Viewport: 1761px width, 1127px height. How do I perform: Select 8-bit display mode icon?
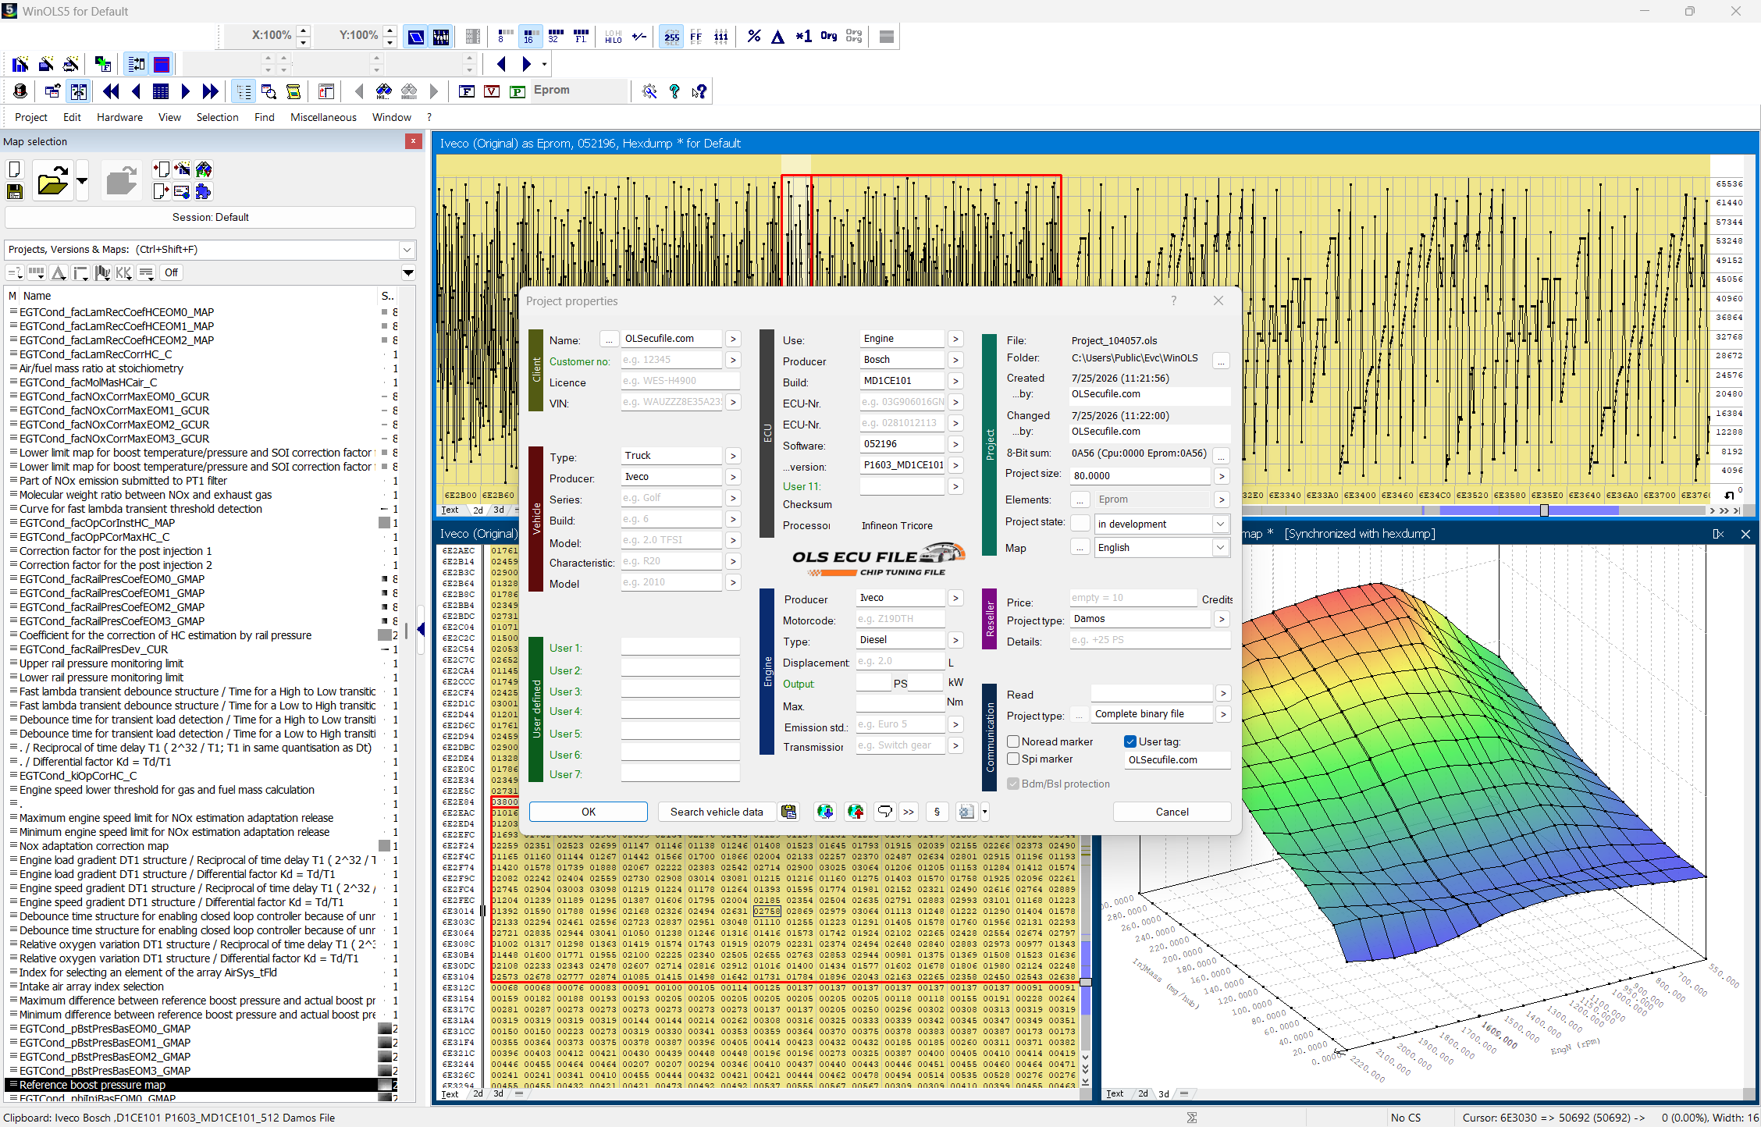pyautogui.click(x=505, y=36)
